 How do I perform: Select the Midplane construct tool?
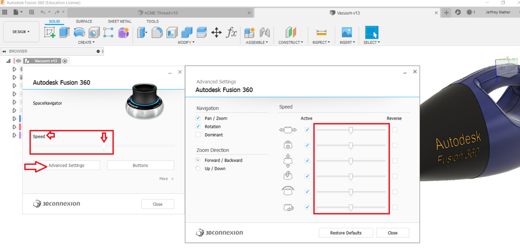[x=290, y=32]
